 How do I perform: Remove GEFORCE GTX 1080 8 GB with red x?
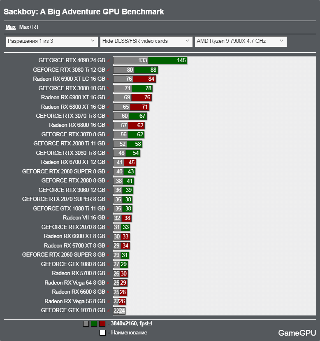[108, 264]
